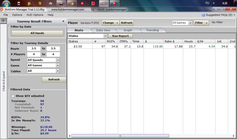Enable the Show $EV adjusted checkbox
This screenshot has height=139, width=237.
point(13,96)
